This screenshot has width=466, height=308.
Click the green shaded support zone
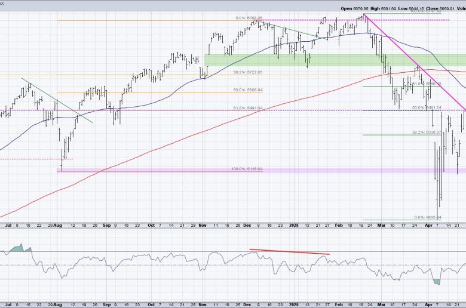335,60
